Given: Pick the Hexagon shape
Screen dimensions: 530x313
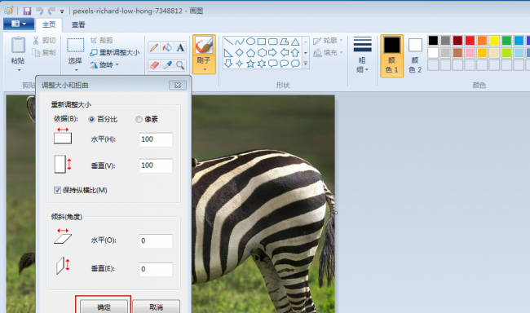Looking at the screenshot, I should tap(262, 53).
